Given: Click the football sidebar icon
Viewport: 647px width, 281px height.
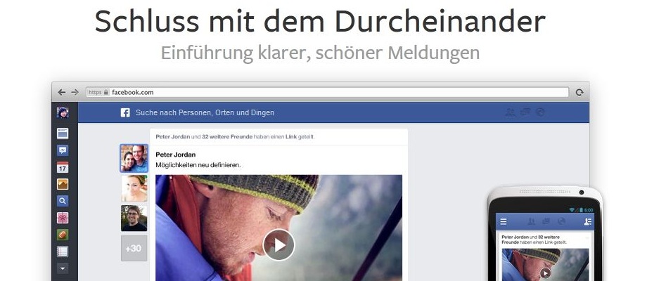Looking at the screenshot, I should [x=63, y=235].
